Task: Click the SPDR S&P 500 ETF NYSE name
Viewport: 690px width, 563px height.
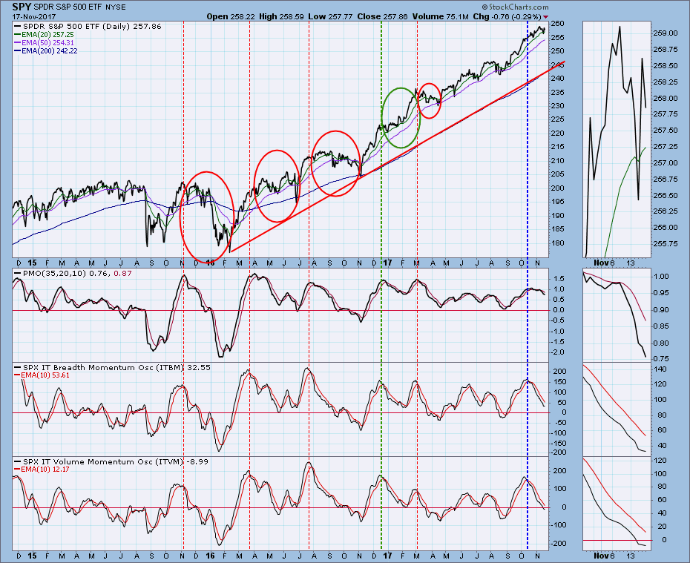Action: coord(79,7)
